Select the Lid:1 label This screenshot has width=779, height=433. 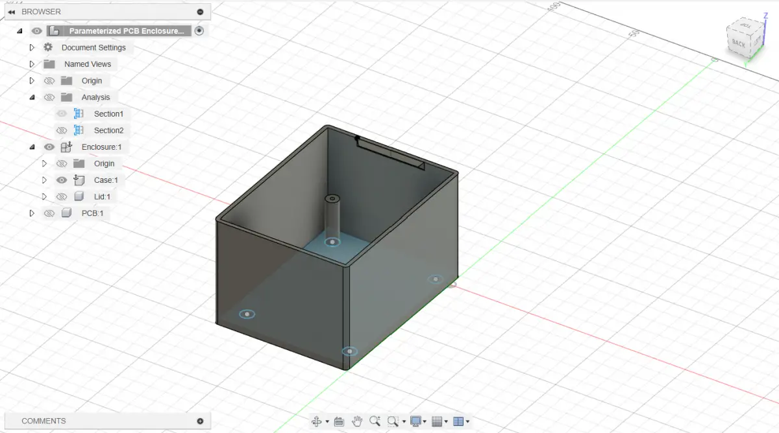point(103,197)
